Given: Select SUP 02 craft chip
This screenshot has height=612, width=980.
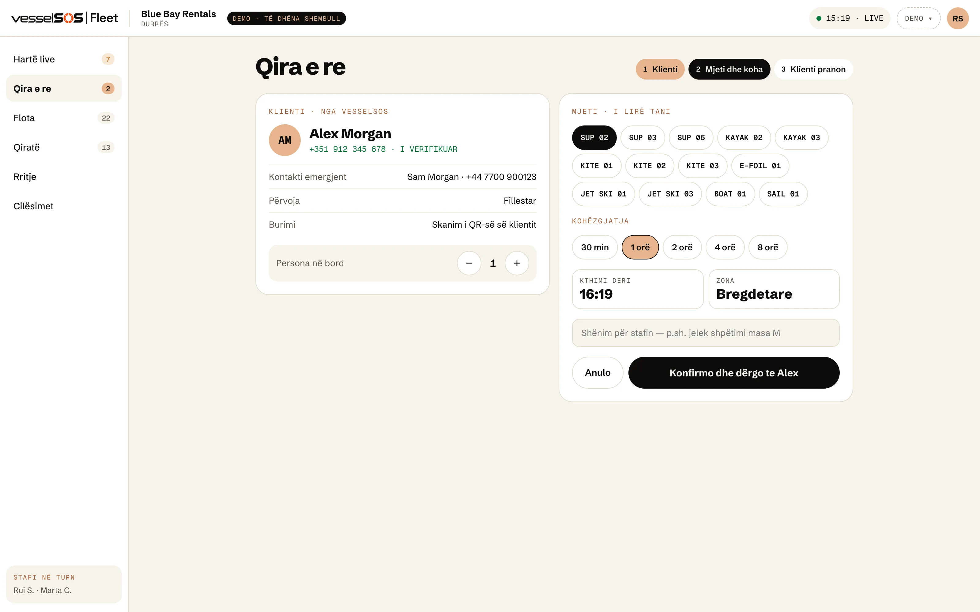Looking at the screenshot, I should coord(594,138).
